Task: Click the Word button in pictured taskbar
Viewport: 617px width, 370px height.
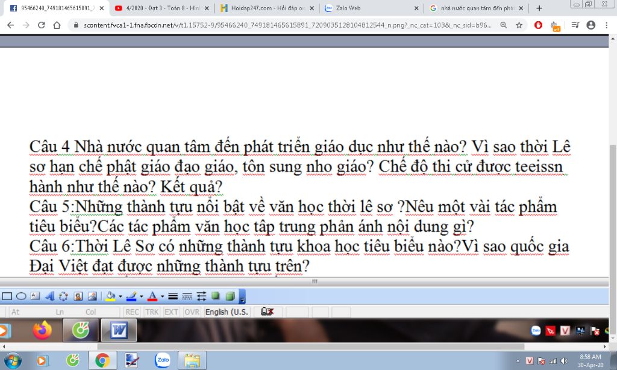Action: pos(119,330)
